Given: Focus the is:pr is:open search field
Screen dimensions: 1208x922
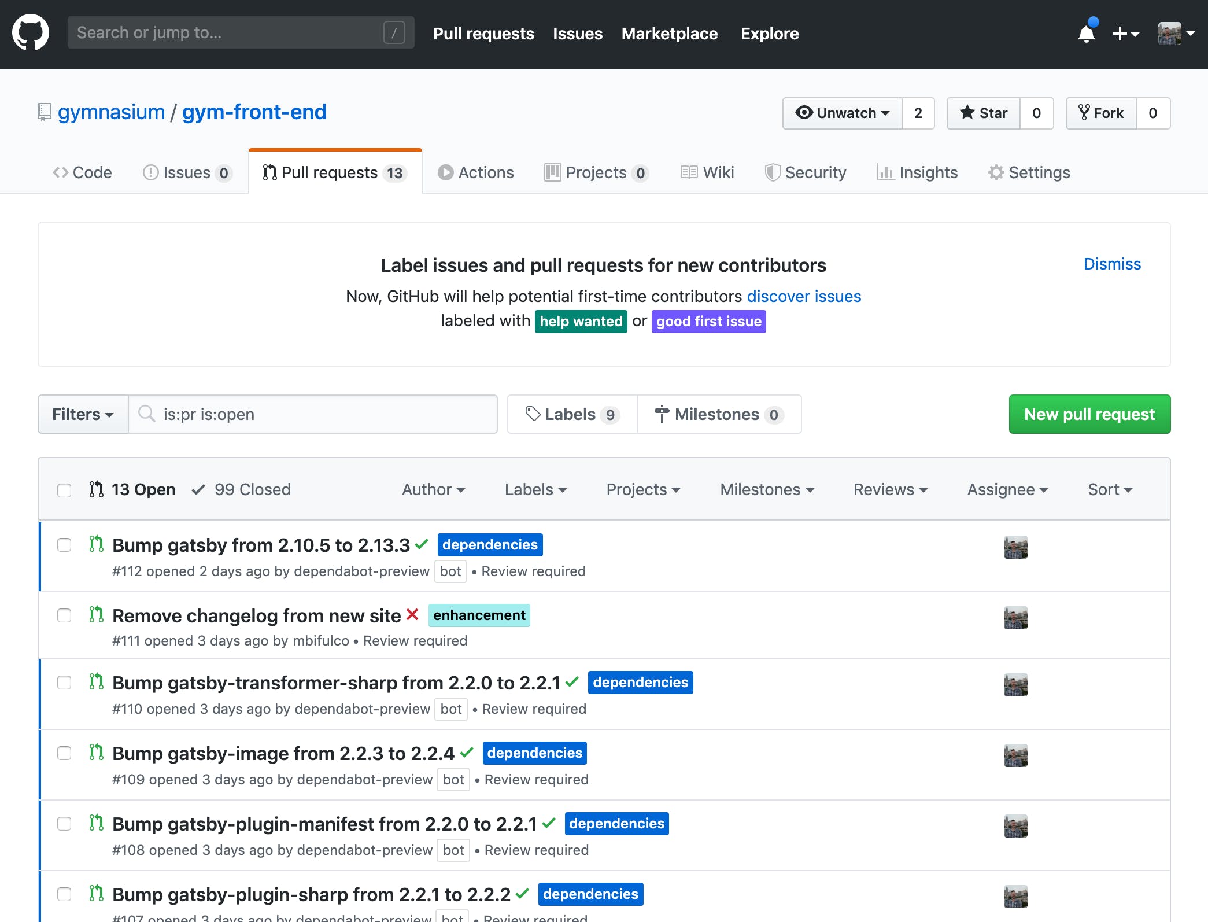Looking at the screenshot, I should pyautogui.click(x=312, y=414).
